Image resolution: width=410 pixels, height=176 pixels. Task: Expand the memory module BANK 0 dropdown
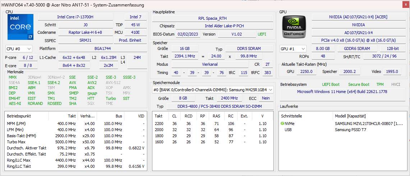click(x=213, y=90)
